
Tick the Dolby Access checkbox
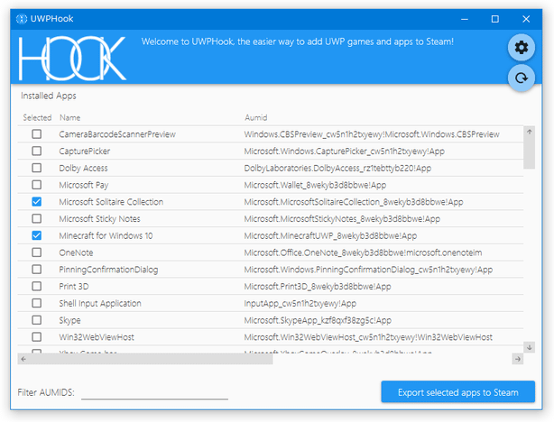[36, 168]
